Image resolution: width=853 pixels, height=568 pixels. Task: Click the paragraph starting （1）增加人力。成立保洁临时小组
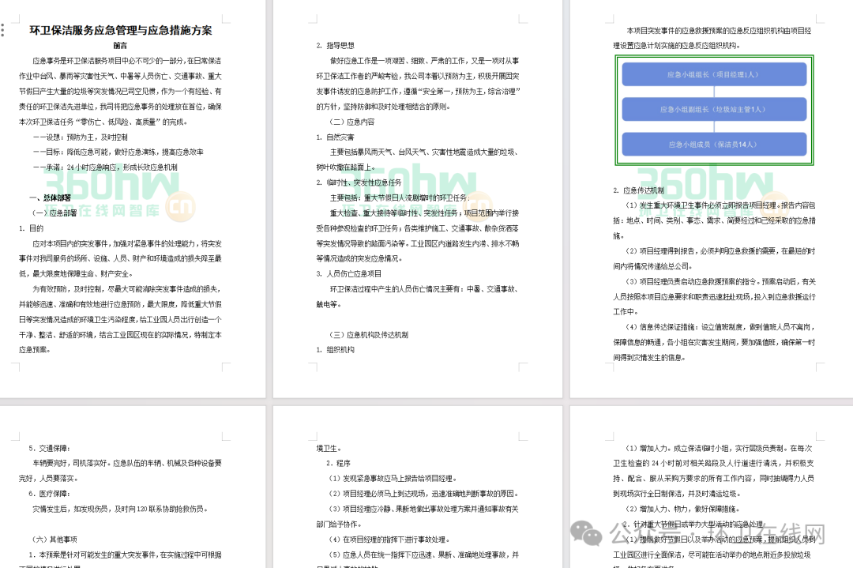click(714, 471)
